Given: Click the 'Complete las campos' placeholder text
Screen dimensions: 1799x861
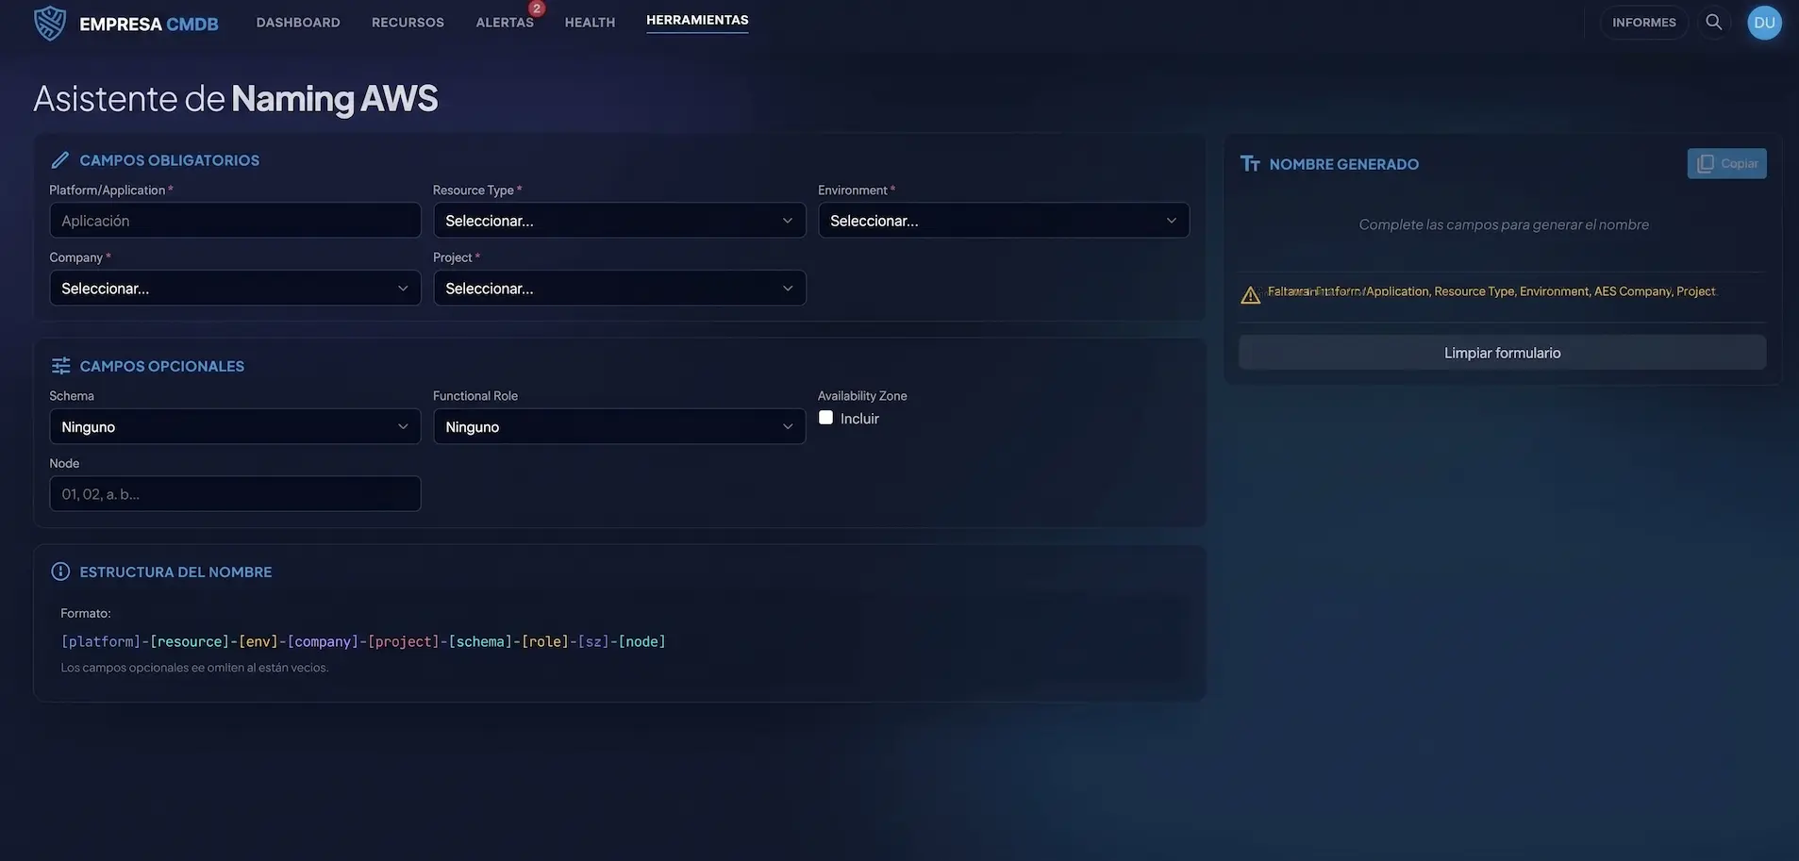Looking at the screenshot, I should (x=1504, y=224).
